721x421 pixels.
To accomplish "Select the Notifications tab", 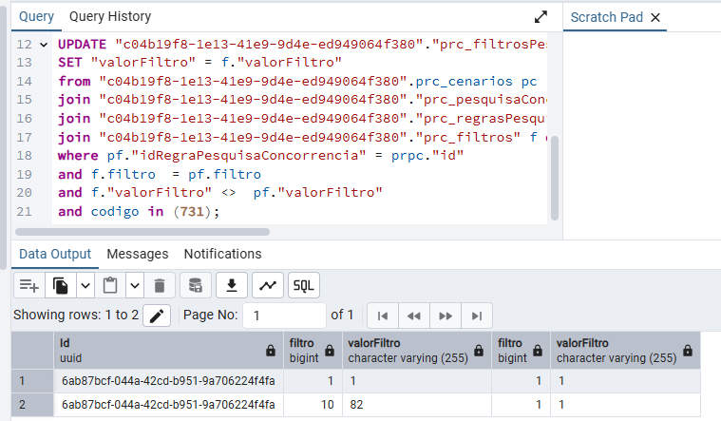I will 222,254.
